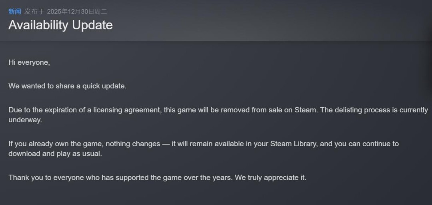Click the blue 新闻 news tag
This screenshot has height=205, width=432.
pyautogui.click(x=14, y=11)
